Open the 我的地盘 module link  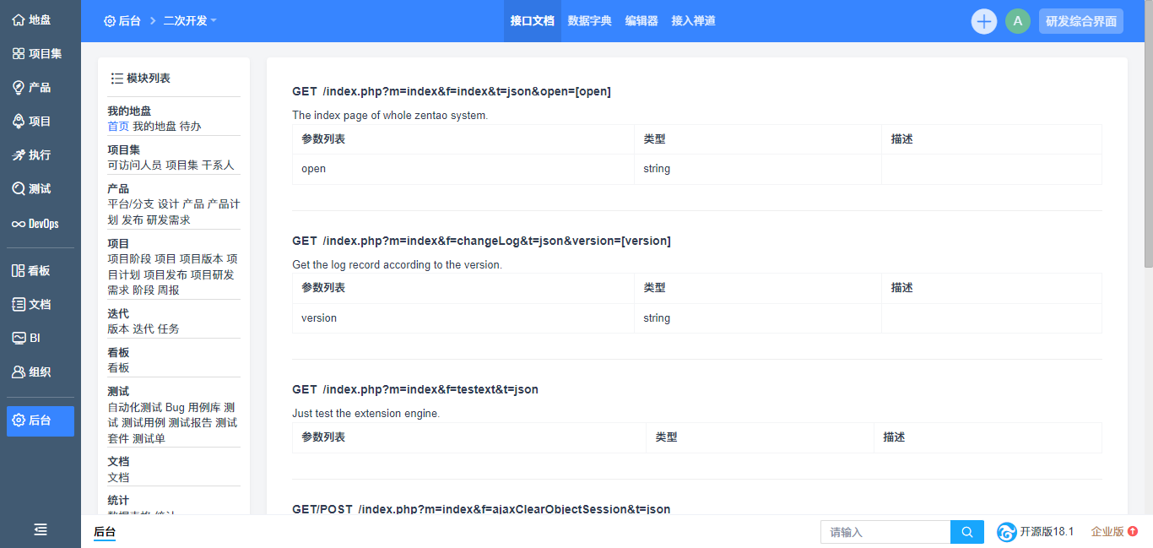point(154,127)
